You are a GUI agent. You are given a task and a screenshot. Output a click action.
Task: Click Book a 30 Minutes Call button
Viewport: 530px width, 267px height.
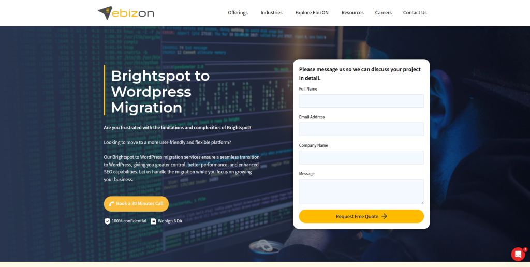click(136, 204)
